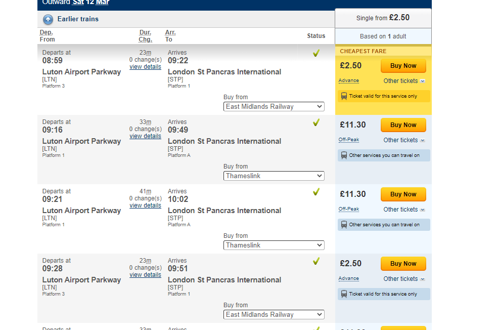Screen dimensions: 497x330
Task: Click train icon on 09:21 other services note
Action: coord(344,225)
